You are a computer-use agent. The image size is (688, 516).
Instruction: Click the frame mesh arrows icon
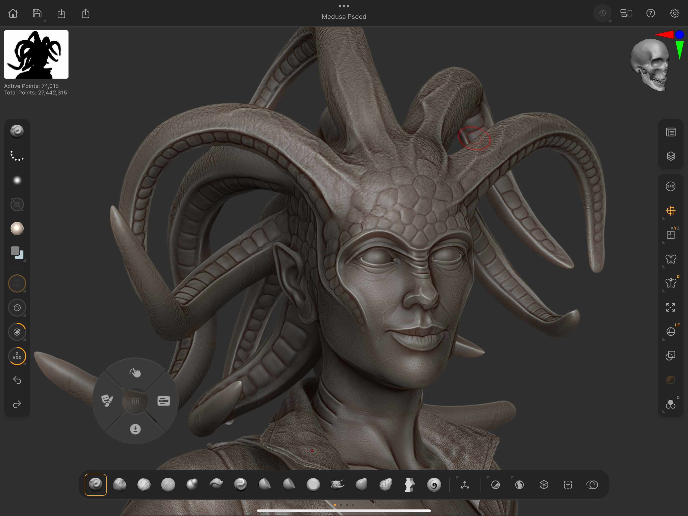(x=670, y=307)
